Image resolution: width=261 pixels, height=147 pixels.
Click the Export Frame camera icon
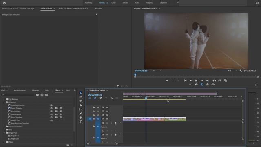196,85
